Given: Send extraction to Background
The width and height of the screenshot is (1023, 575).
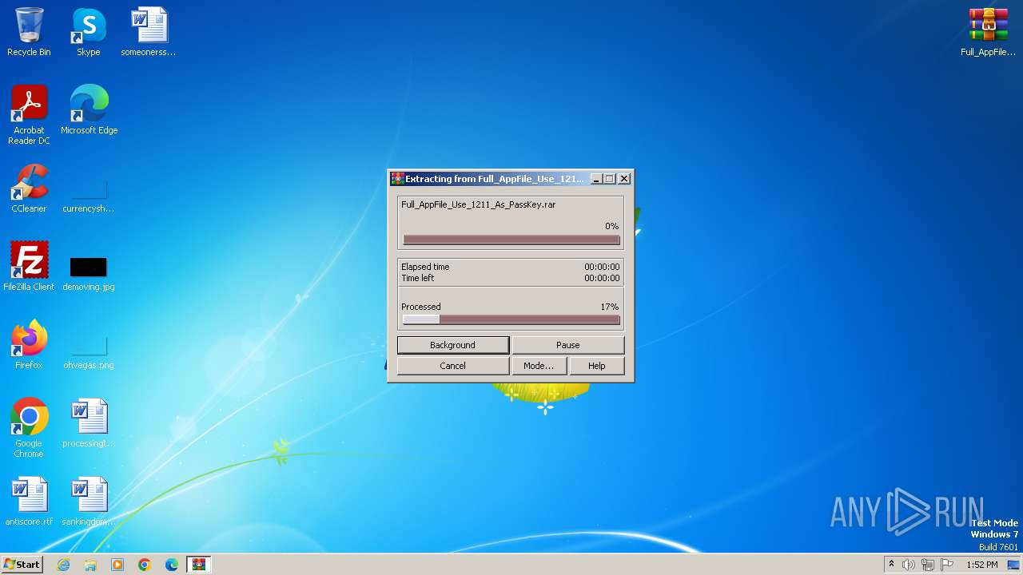Looking at the screenshot, I should (x=452, y=345).
